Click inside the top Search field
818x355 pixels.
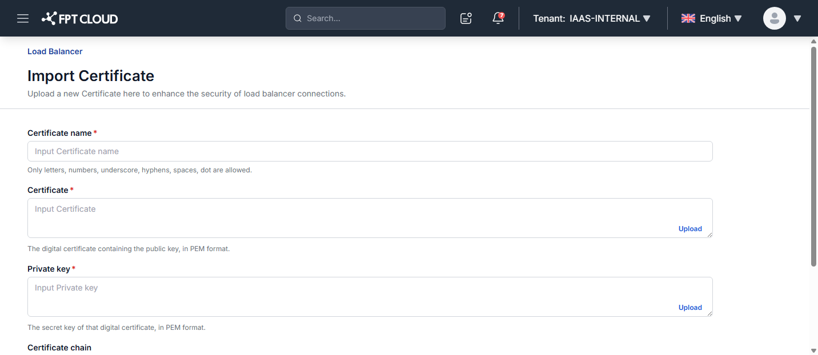click(366, 18)
